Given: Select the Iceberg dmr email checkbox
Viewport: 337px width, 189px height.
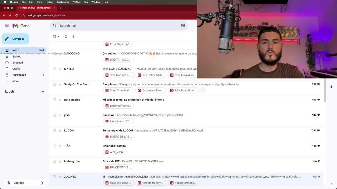Looking at the screenshot, I should point(54,161).
